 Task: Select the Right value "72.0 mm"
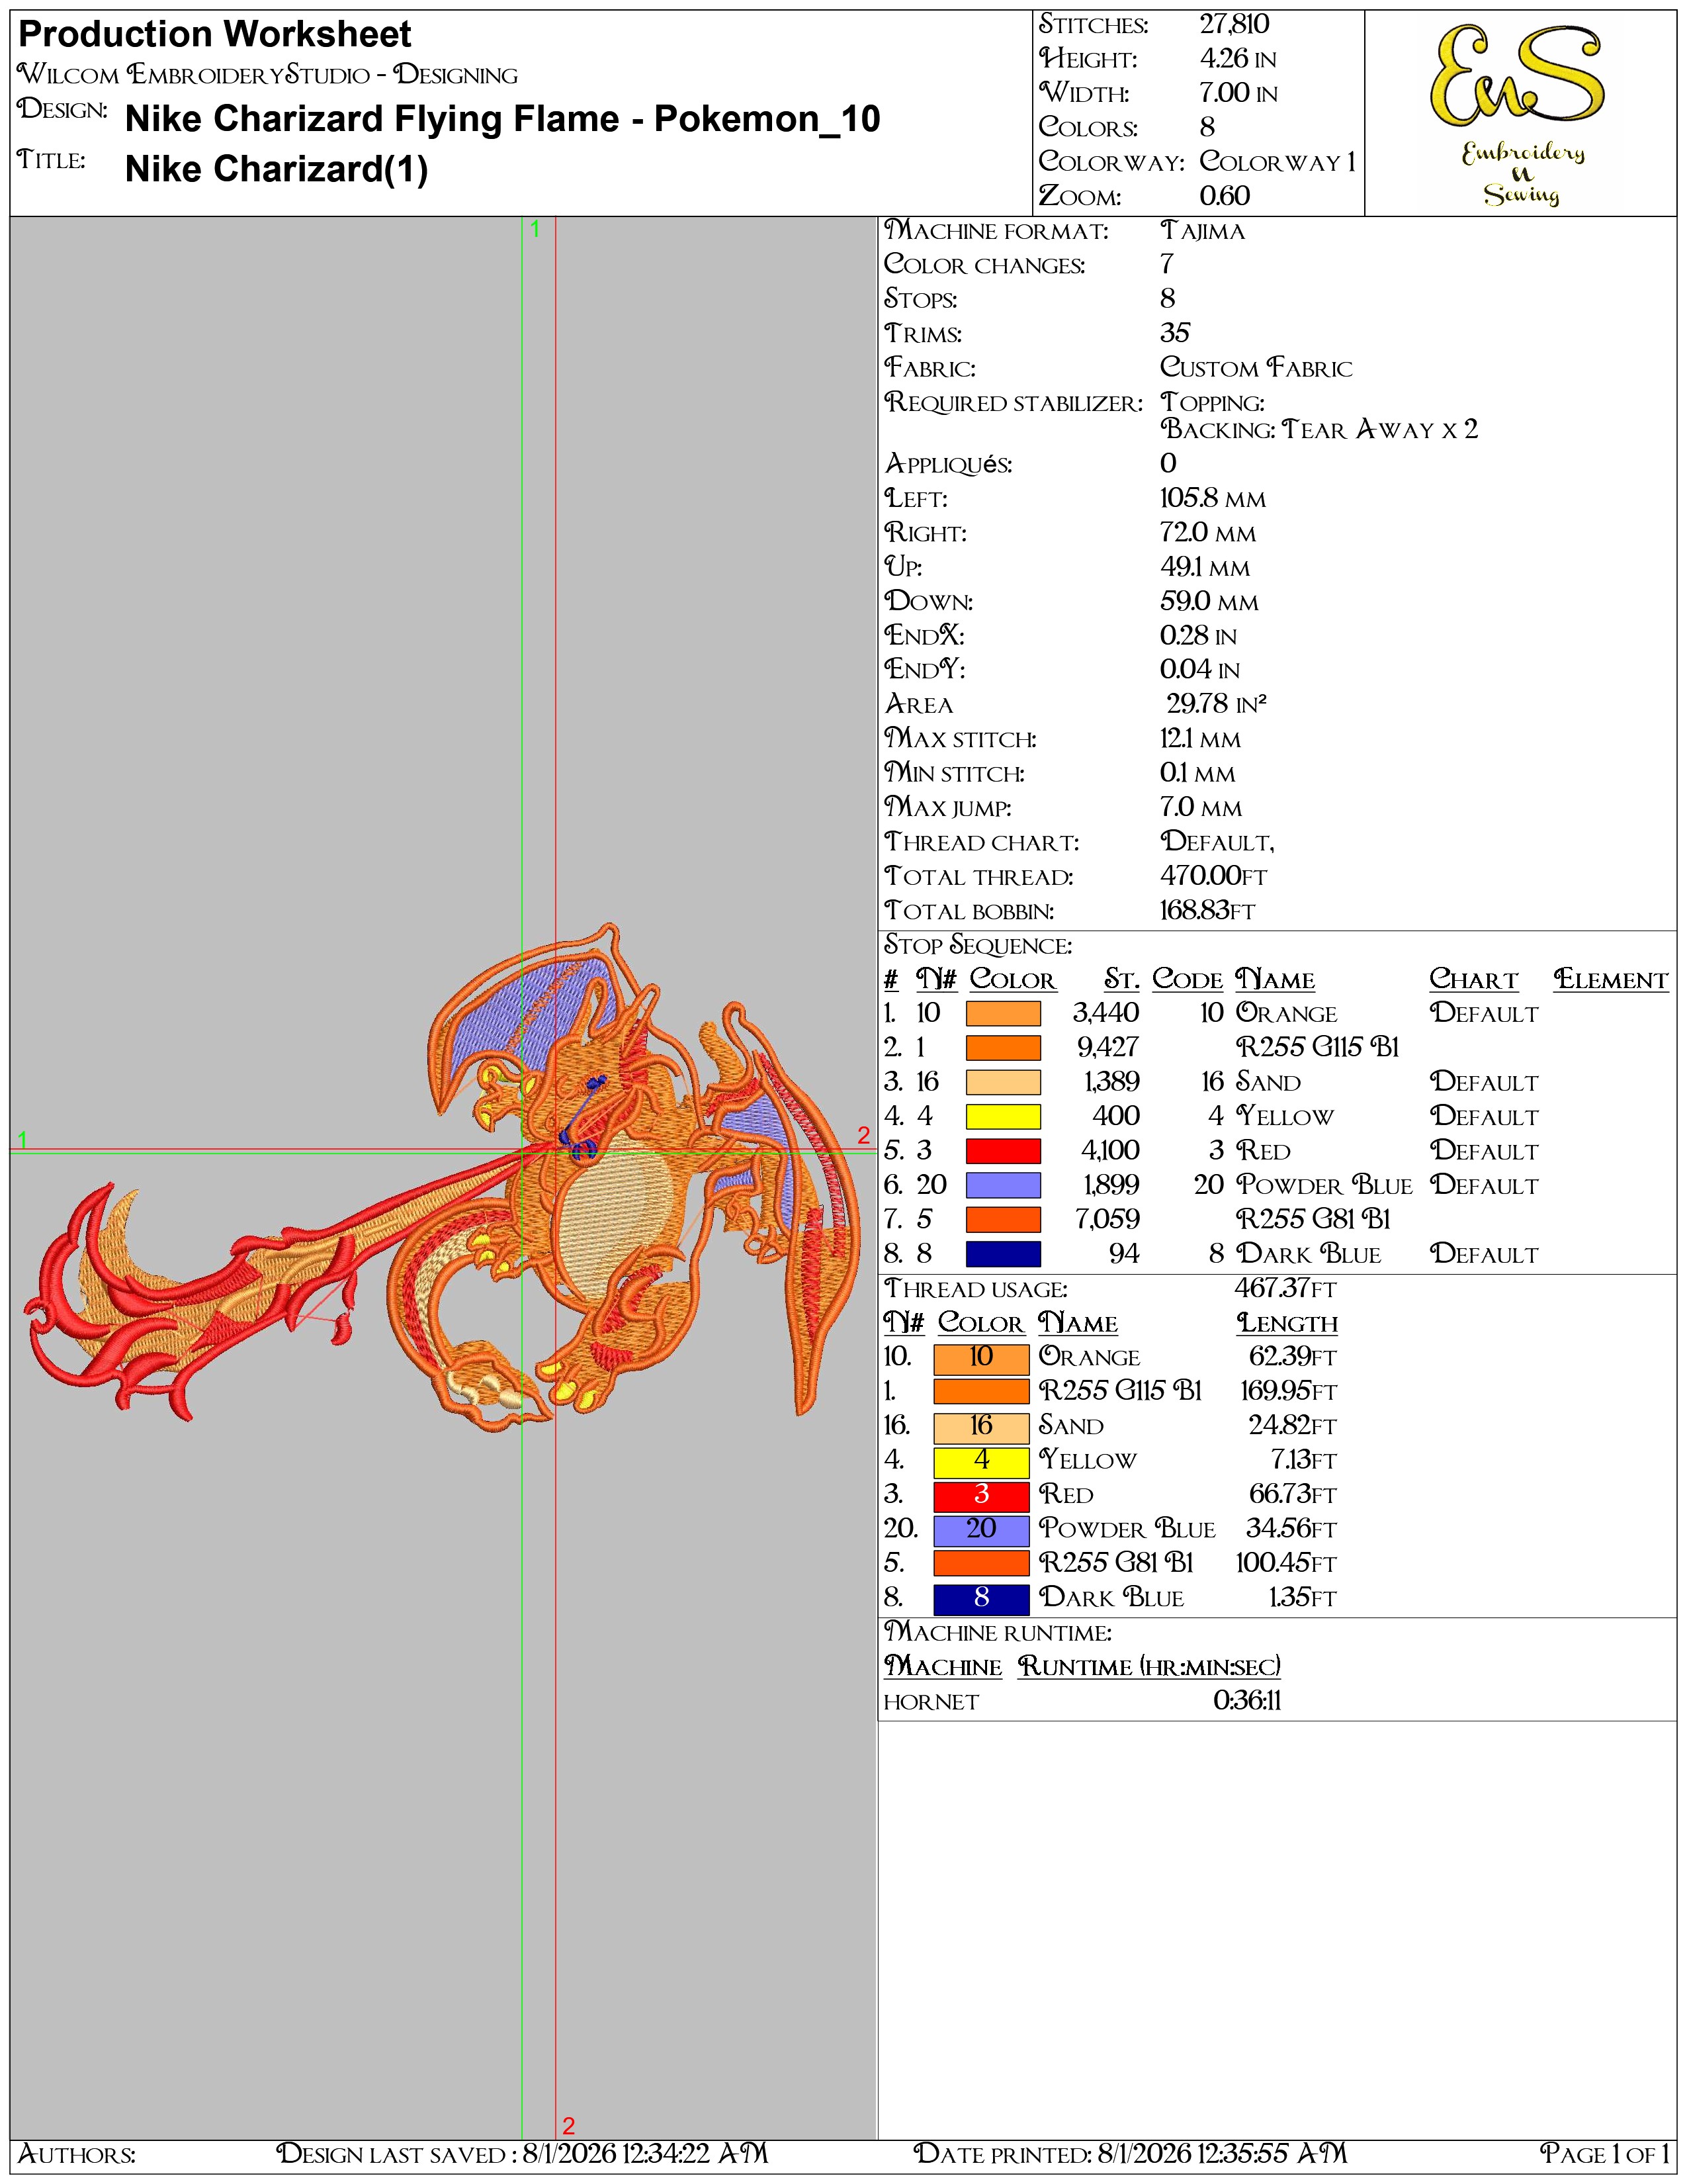pyautogui.click(x=1207, y=533)
